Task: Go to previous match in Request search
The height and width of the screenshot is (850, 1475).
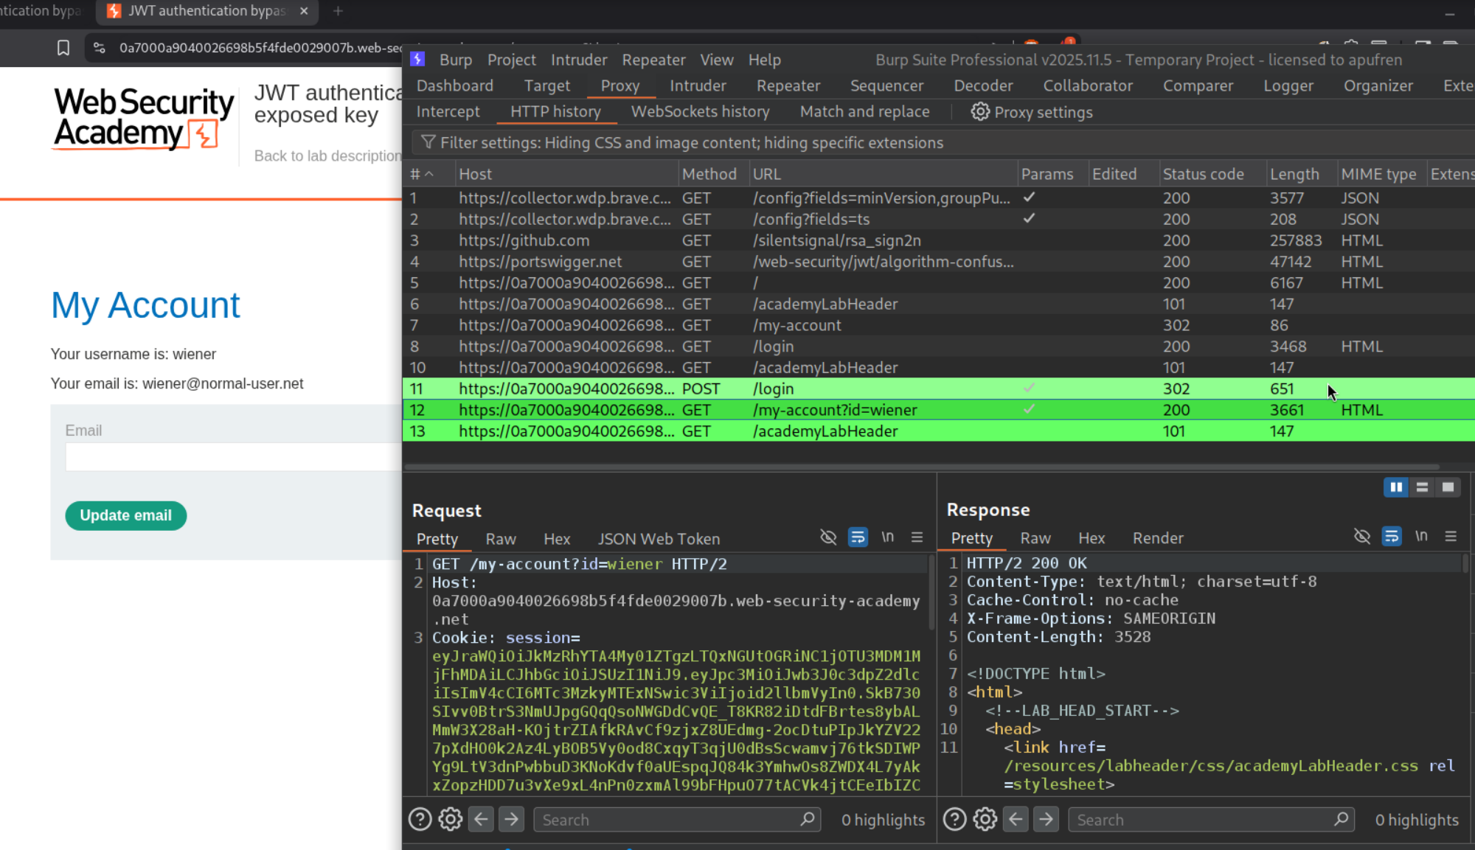Action: (481, 819)
